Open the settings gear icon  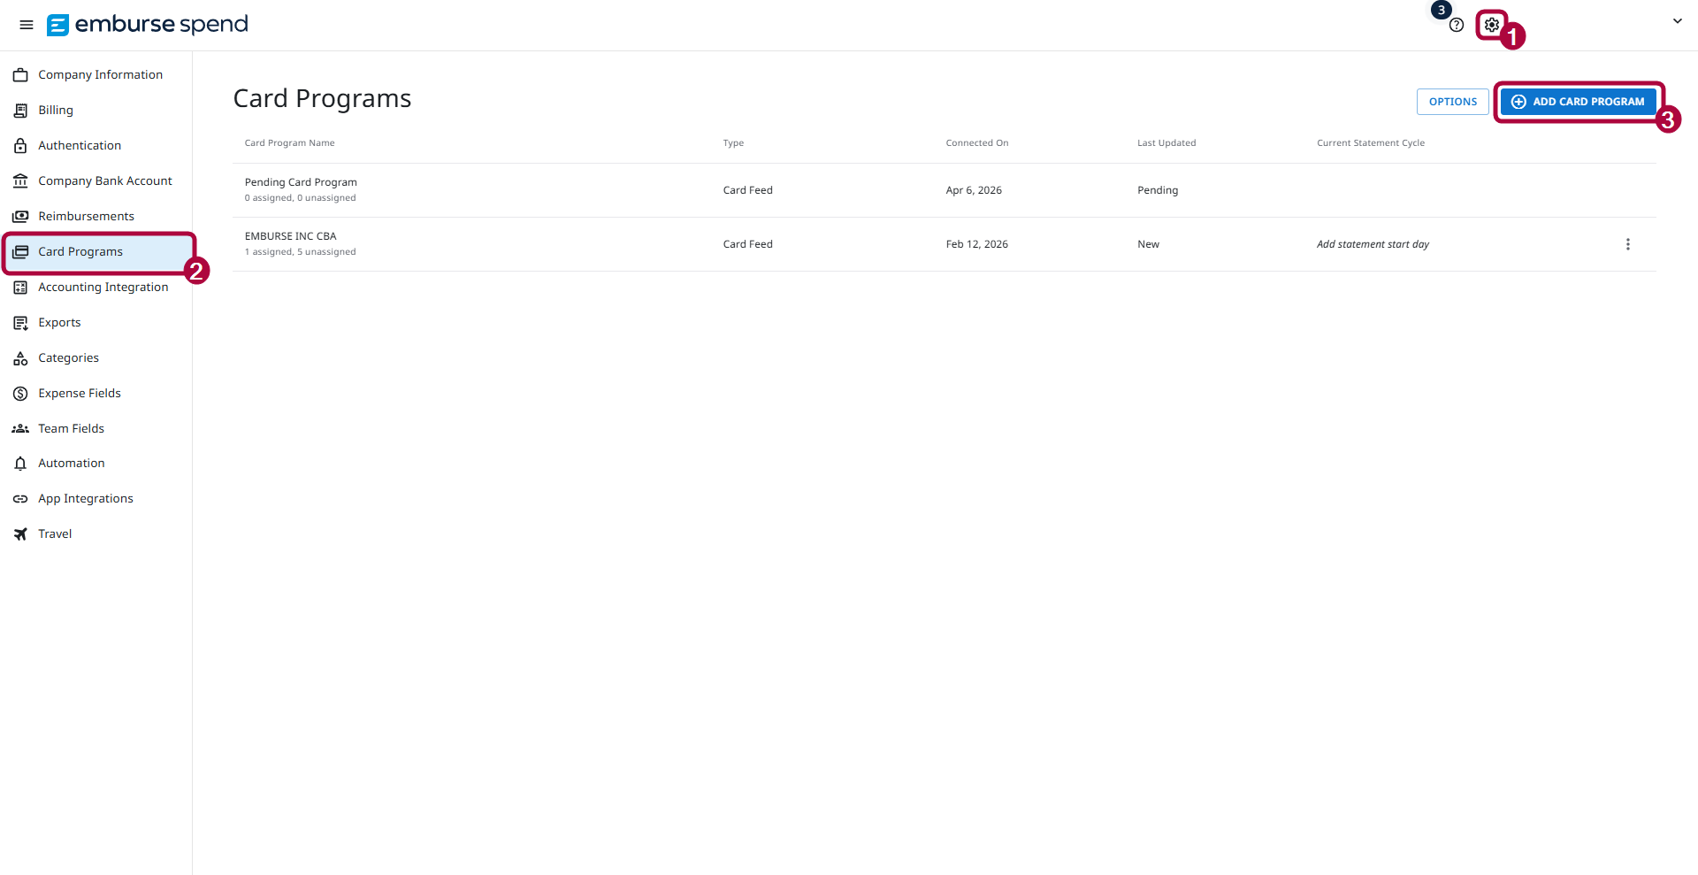(1492, 25)
